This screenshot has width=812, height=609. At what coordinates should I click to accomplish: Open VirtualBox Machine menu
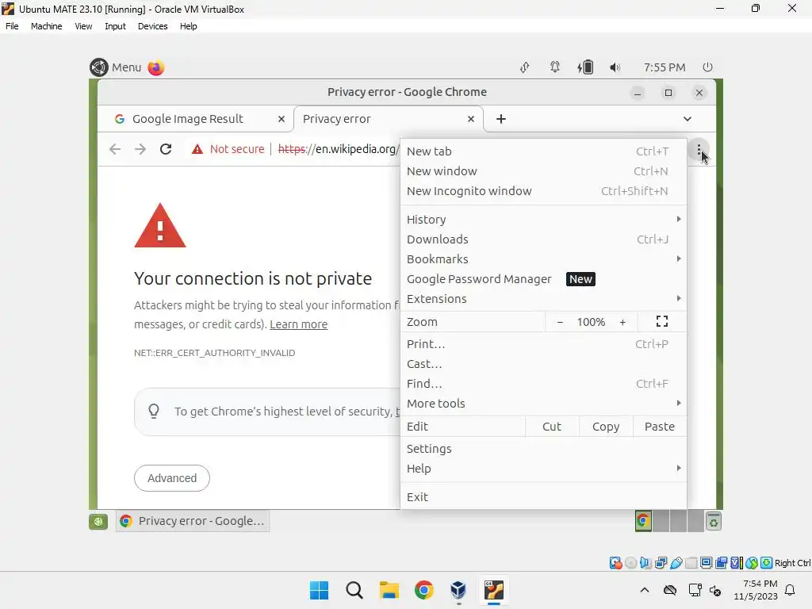pos(47,26)
